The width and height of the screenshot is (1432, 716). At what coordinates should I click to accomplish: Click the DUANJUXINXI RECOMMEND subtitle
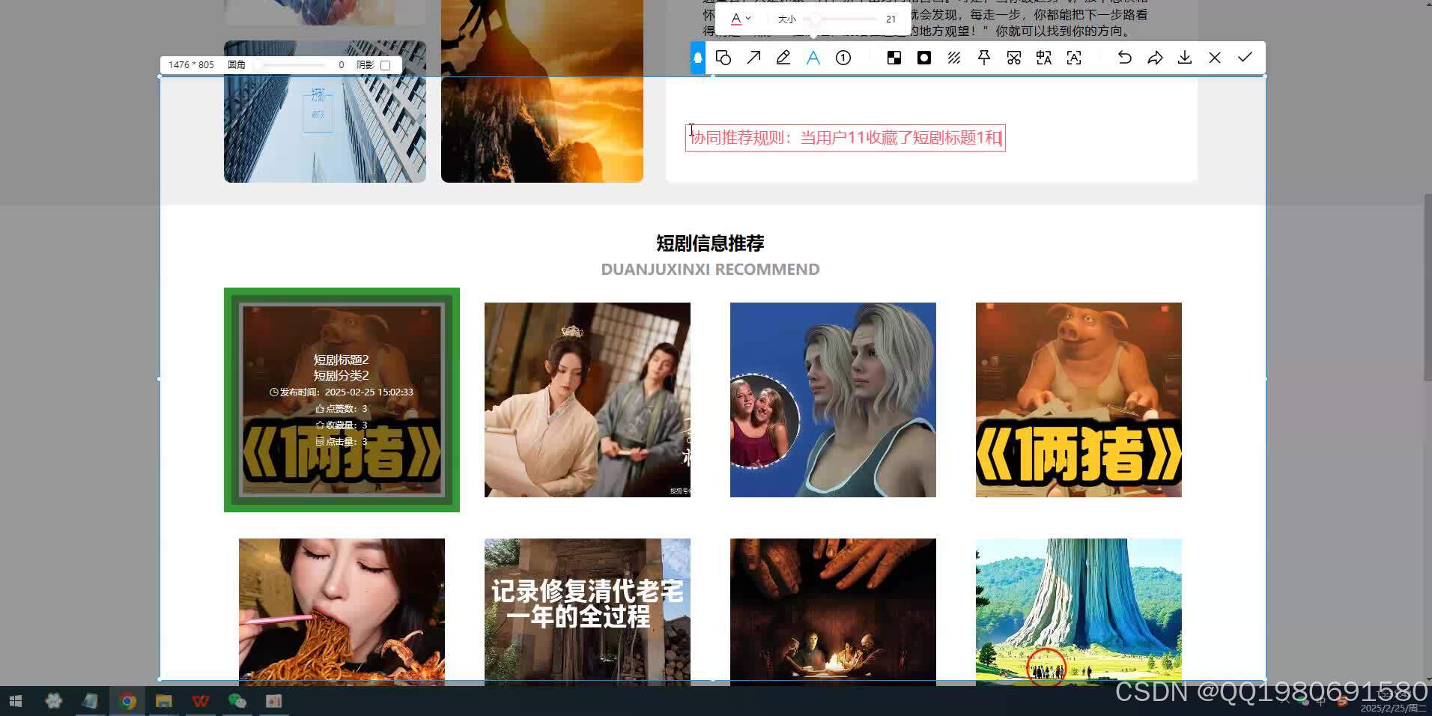click(x=710, y=270)
